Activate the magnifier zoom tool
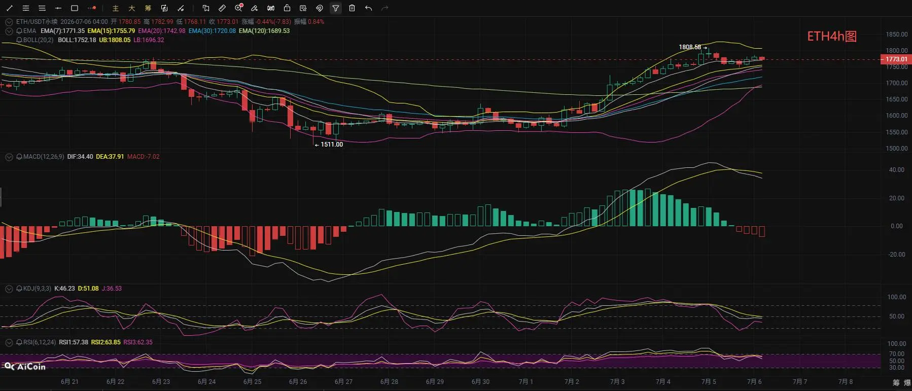912x391 pixels. [x=238, y=8]
